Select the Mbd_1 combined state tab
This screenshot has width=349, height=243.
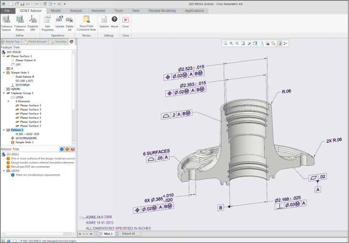[x=106, y=234]
